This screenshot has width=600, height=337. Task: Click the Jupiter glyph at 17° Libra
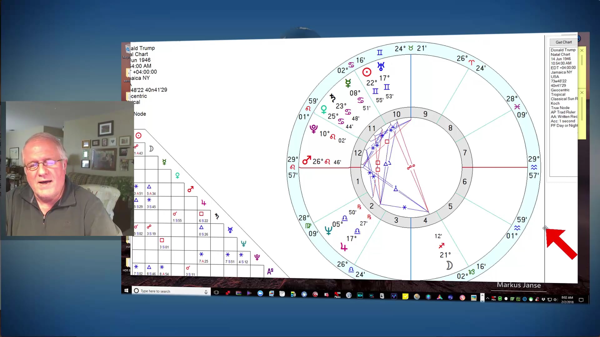coord(344,247)
